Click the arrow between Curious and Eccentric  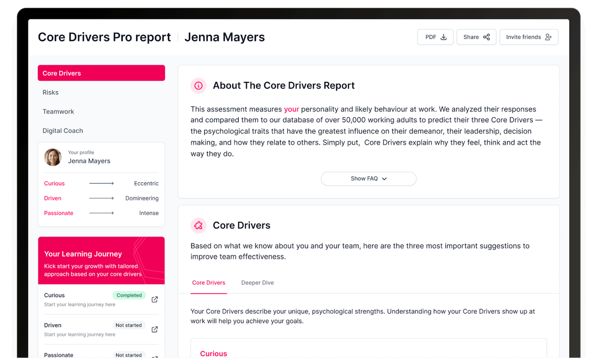101,184
